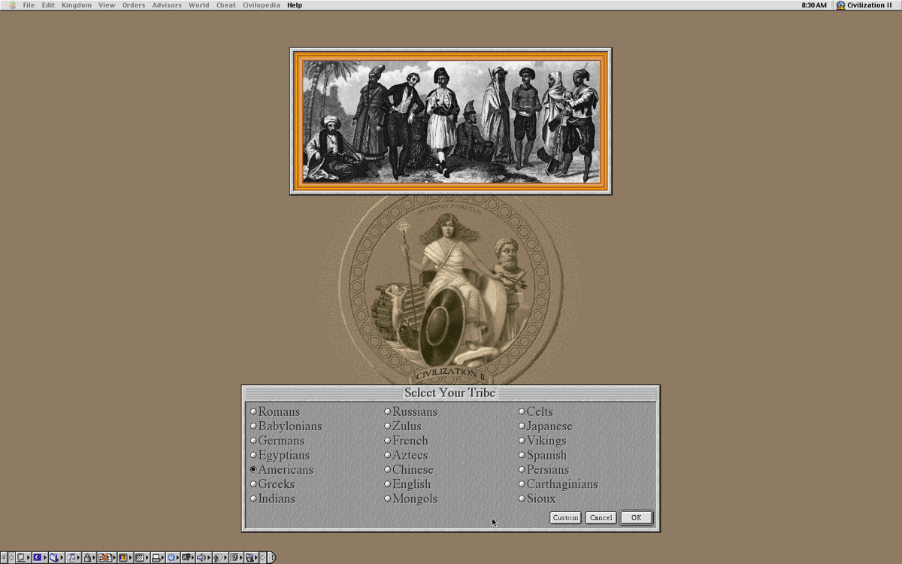
Task: Pick the Egyptians tribe
Action: click(280, 455)
